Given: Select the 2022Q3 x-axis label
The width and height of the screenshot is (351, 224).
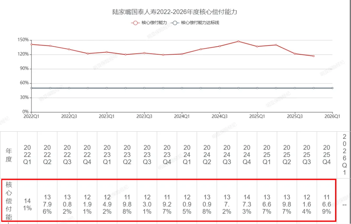Looking at the screenshot, I should pos(69,115).
